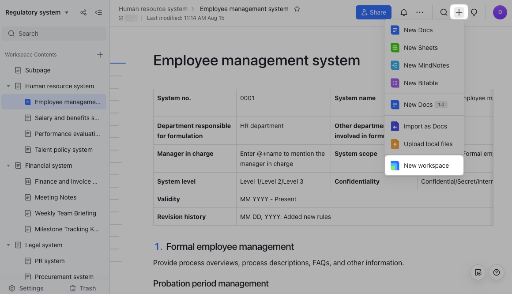Choose New workspace in the create menu
The width and height of the screenshot is (512, 294).
(425, 166)
